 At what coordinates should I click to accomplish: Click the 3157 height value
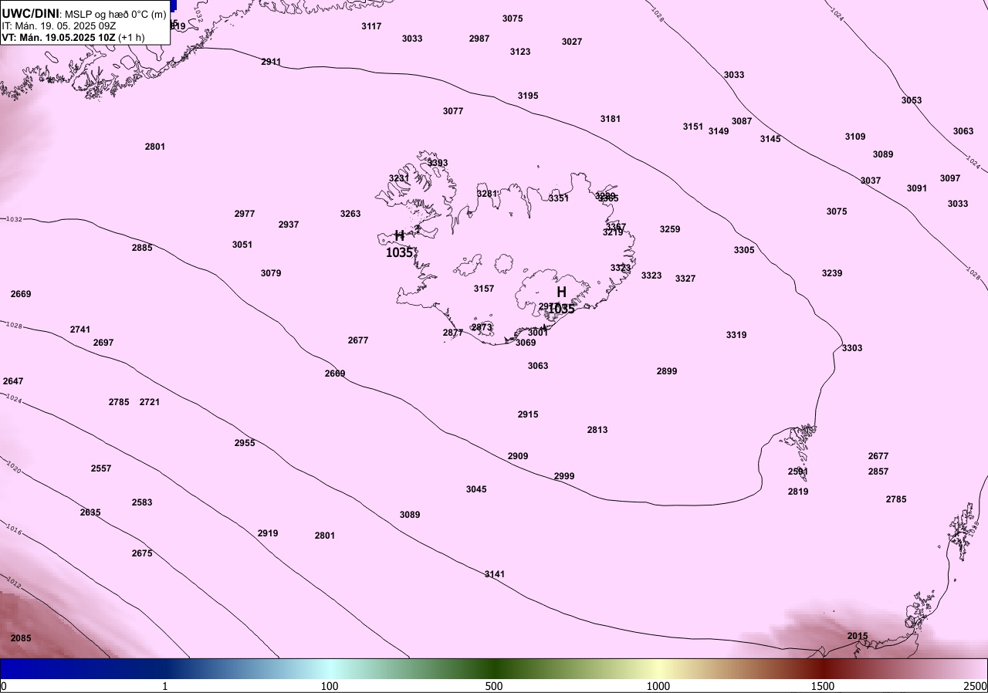(484, 289)
